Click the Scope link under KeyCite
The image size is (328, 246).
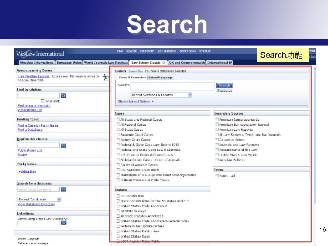coord(22,154)
